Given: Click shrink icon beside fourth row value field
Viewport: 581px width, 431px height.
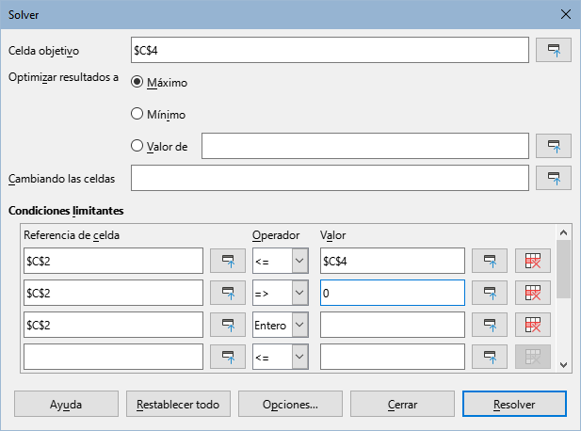Looking at the screenshot, I should [x=490, y=357].
